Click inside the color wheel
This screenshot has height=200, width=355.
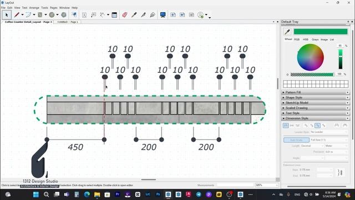click(x=311, y=57)
